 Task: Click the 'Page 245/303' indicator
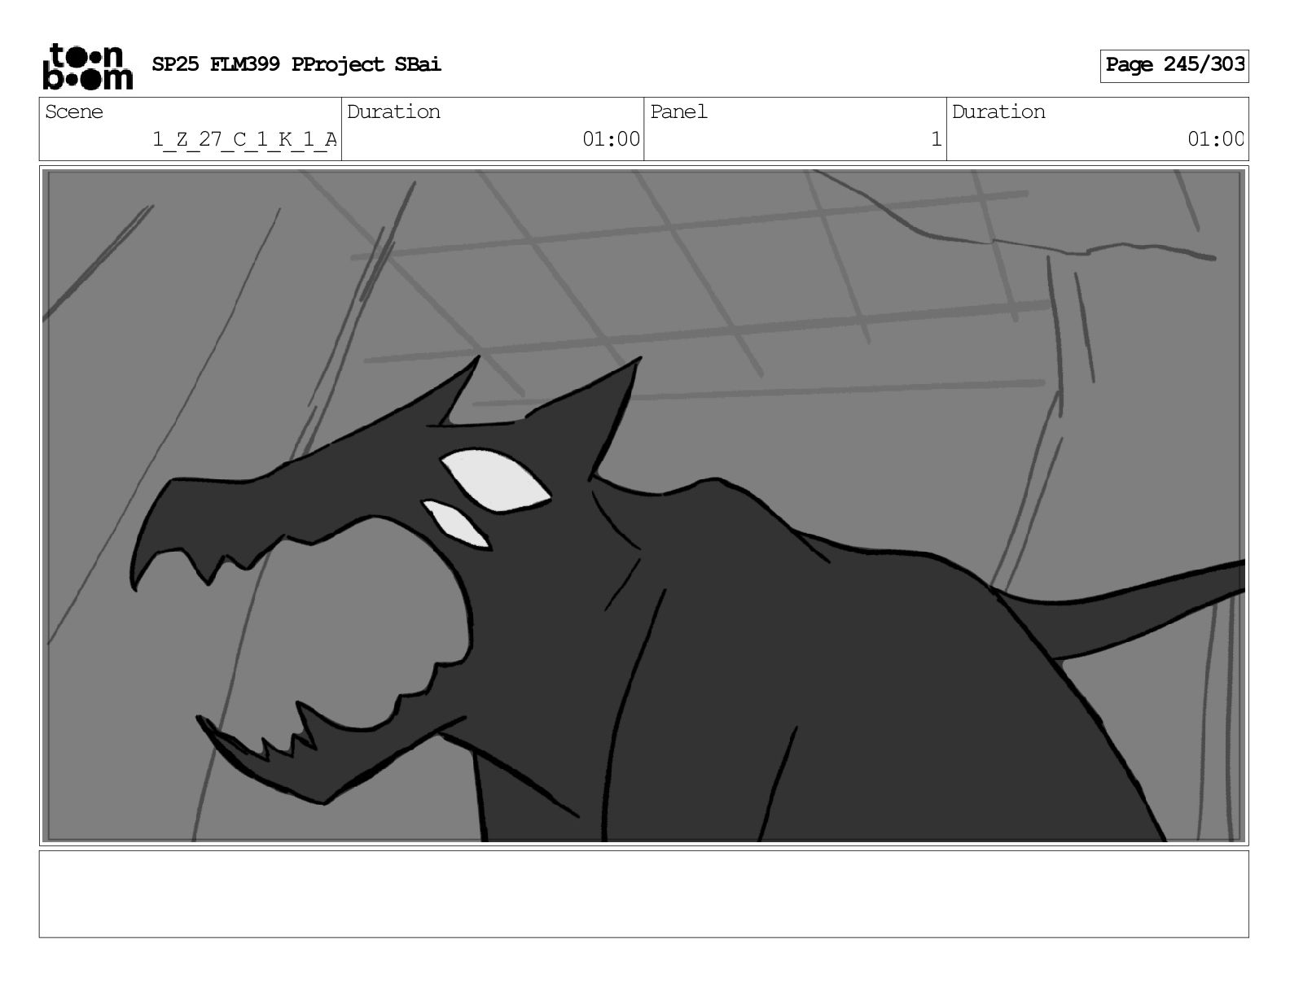pyautogui.click(x=1174, y=65)
